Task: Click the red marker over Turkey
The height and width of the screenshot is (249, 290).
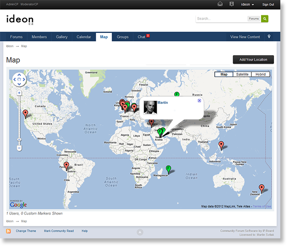Action: point(151,123)
